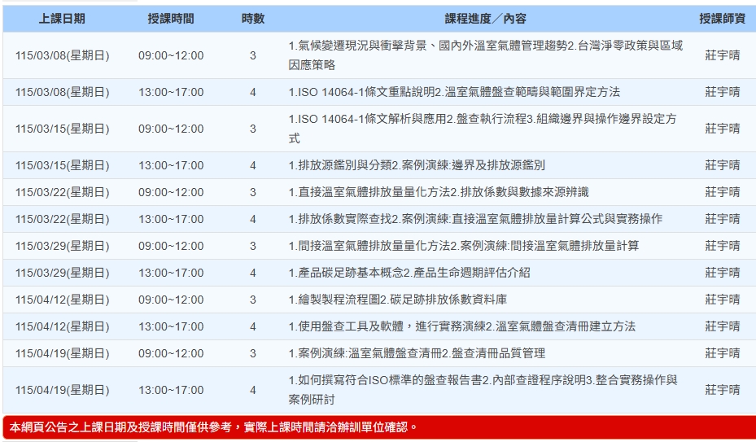The image size is (756, 442).
Task: Select instructor 莊宇晴 in the 繪製製程流程圖 row
Action: (x=722, y=300)
